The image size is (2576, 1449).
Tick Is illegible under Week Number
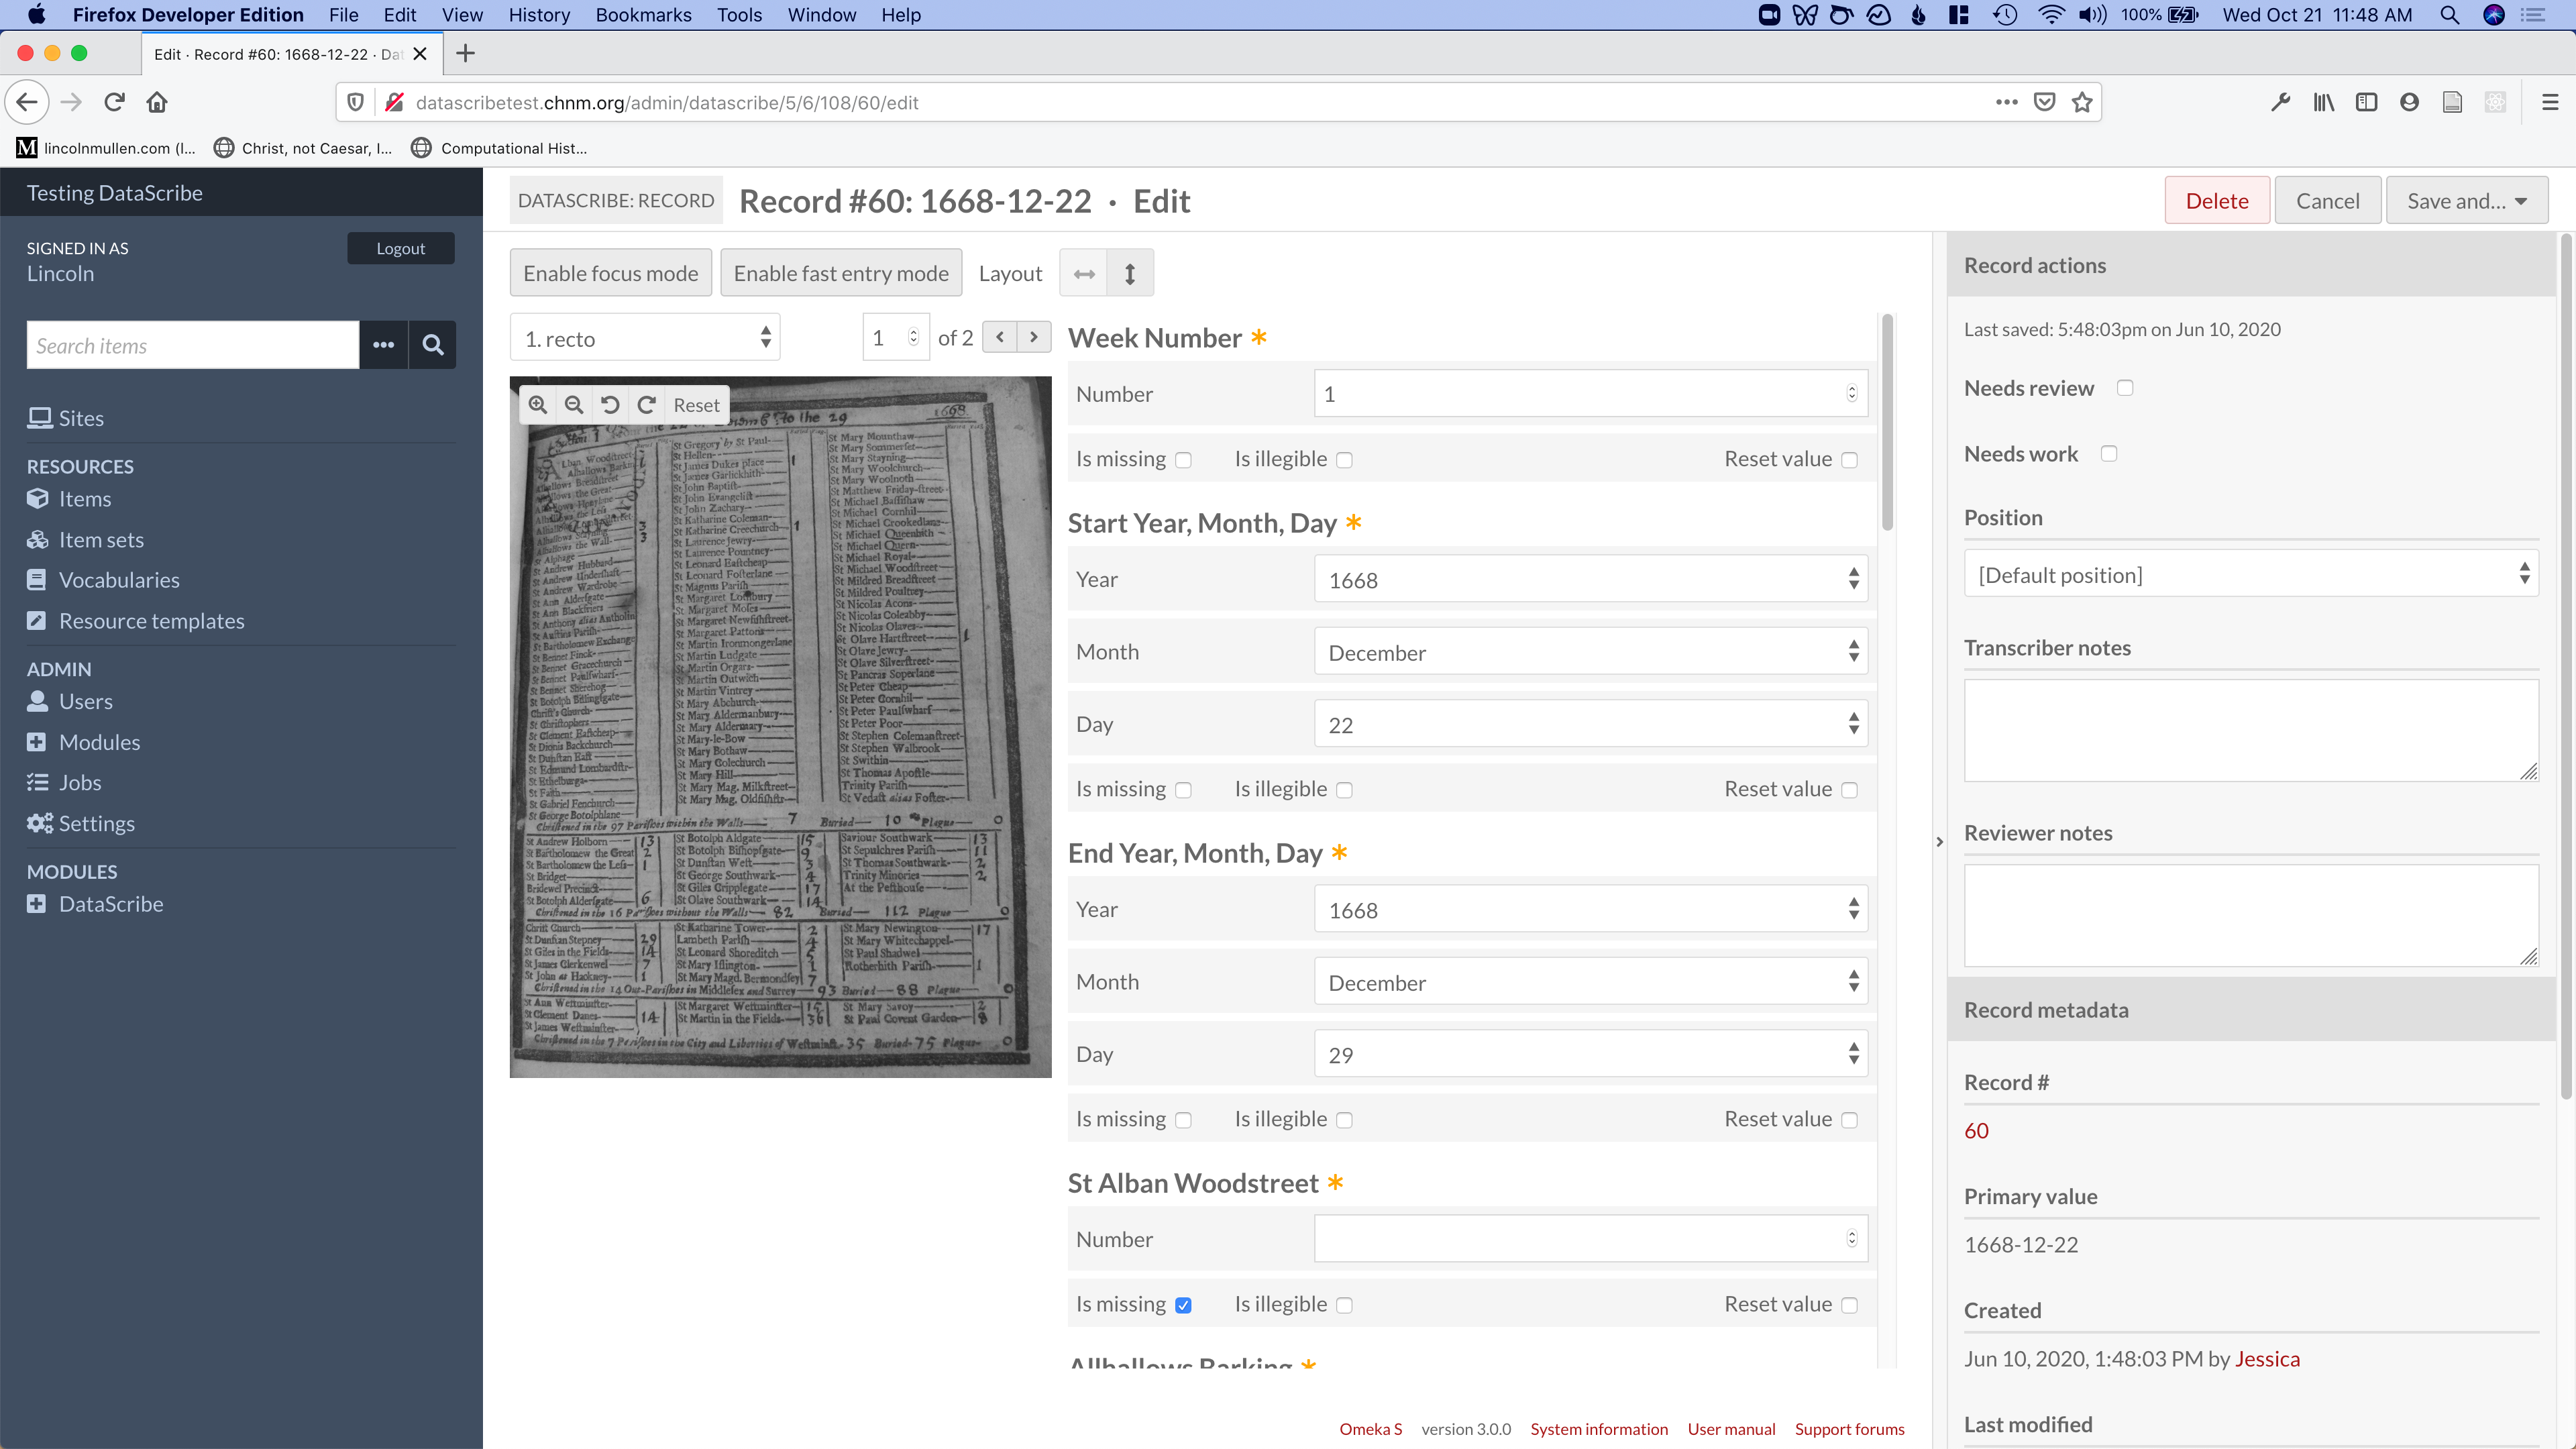(x=1344, y=460)
